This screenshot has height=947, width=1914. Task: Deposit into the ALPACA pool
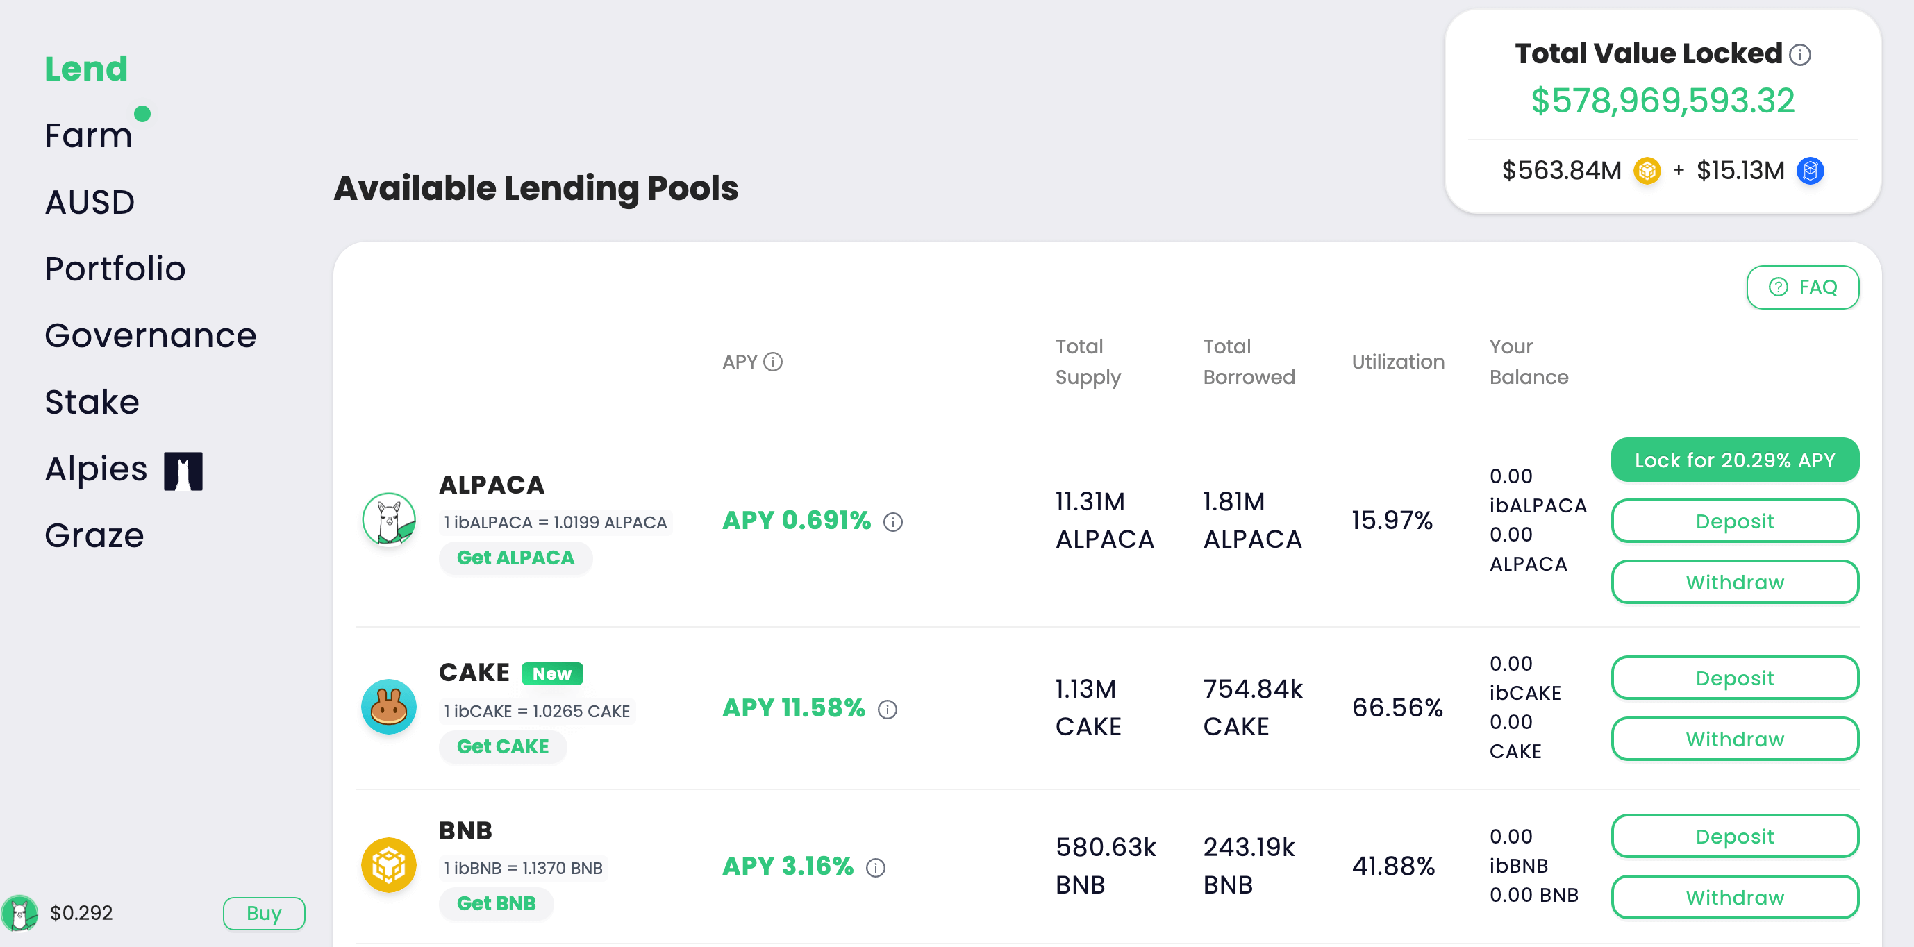(x=1734, y=521)
